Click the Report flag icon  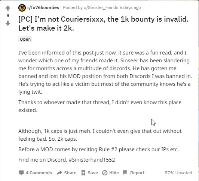(x=125, y=172)
